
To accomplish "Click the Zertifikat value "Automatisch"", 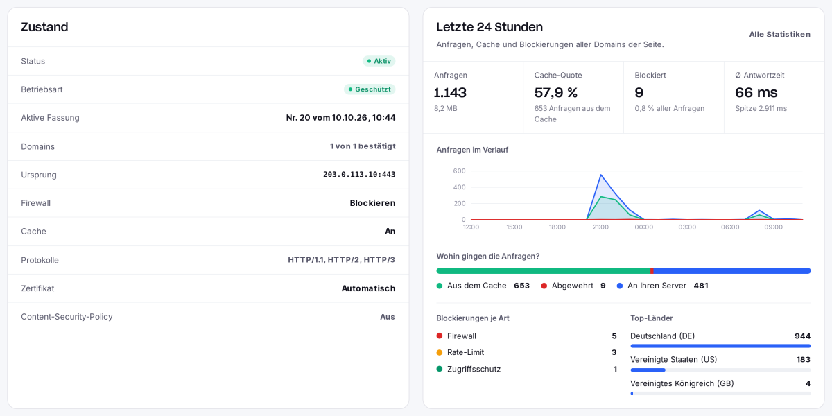I will (x=368, y=288).
